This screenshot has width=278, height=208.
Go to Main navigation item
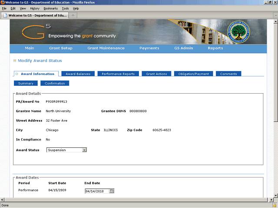click(x=30, y=48)
